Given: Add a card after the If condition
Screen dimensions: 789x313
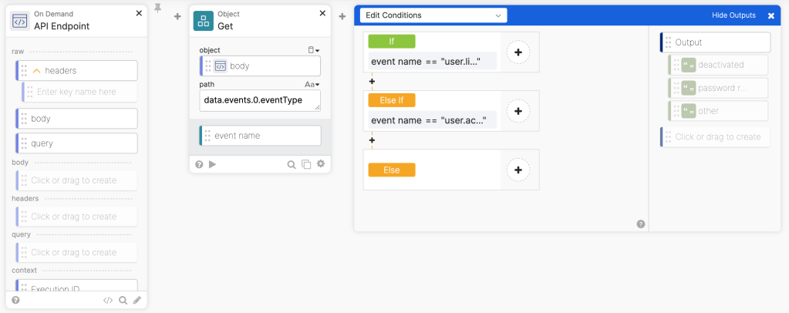Looking at the screenshot, I should pyautogui.click(x=518, y=52).
